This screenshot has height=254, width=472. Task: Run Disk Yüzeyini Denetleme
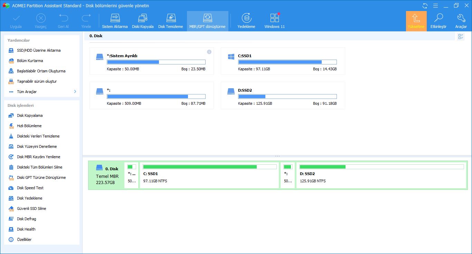[37, 146]
